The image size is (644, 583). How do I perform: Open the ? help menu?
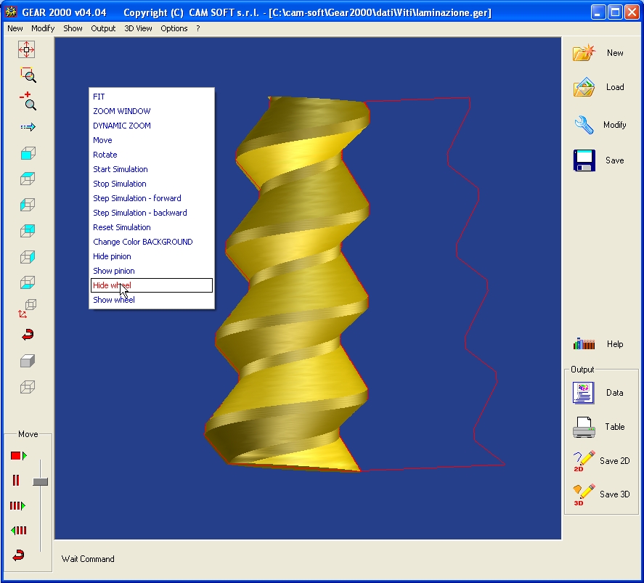[198, 28]
